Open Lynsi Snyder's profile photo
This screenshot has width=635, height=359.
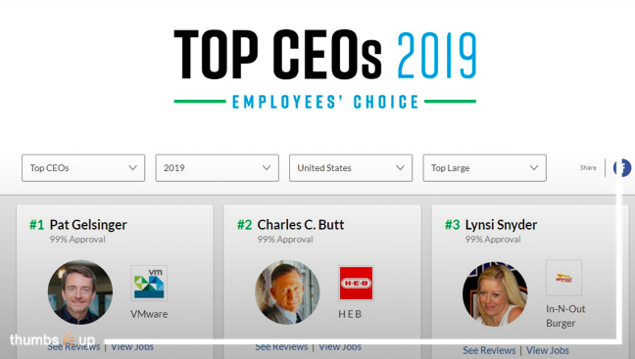coord(495,293)
